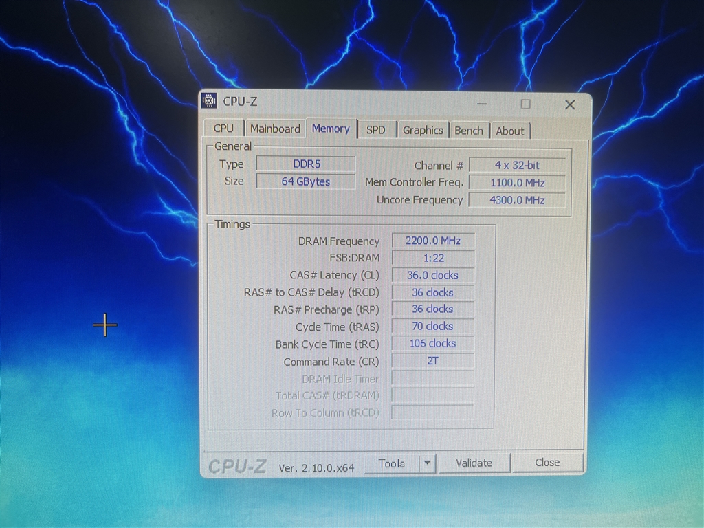The image size is (704, 528).
Task: Select the 64 GBytes size value
Action: (x=306, y=181)
